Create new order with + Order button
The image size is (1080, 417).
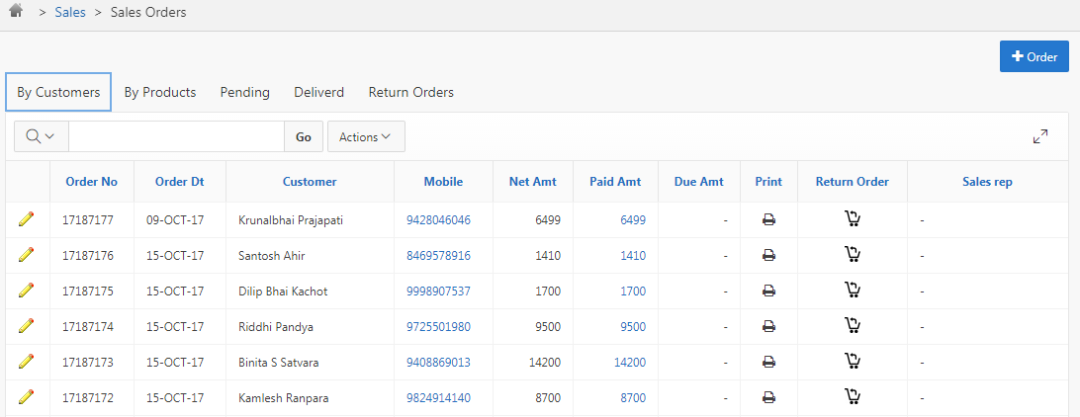pyautogui.click(x=1035, y=56)
